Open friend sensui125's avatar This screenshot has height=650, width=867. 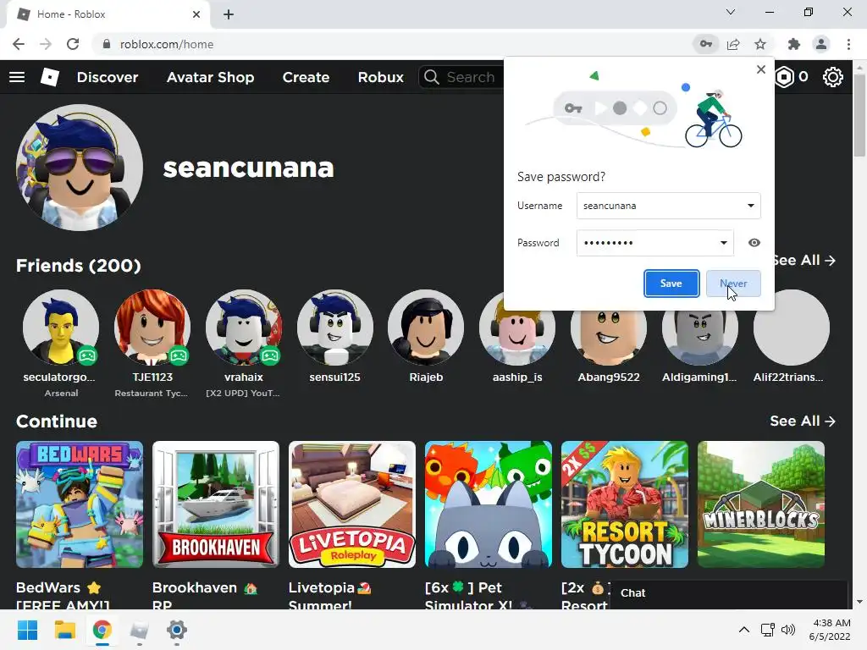pos(335,328)
